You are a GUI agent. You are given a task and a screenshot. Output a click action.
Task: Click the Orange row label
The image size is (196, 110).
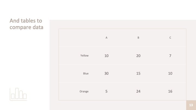coord(84,92)
